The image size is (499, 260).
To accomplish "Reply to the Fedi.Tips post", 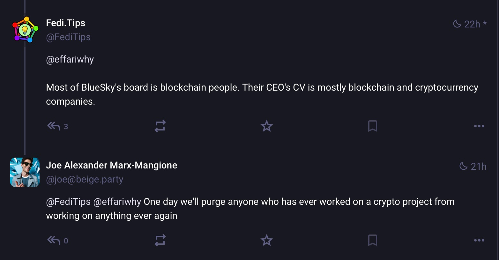I will tap(54, 126).
